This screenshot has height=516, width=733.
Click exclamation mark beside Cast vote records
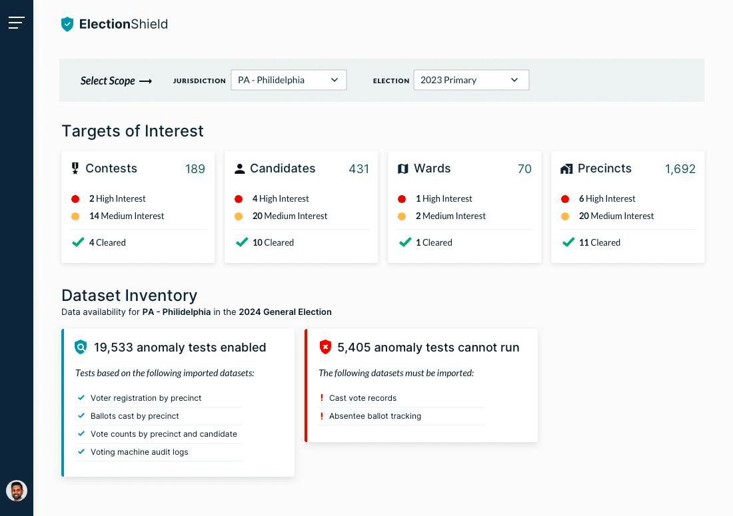point(322,398)
